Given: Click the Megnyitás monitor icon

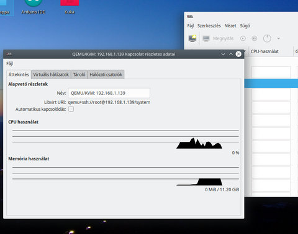Looking at the screenshot, I should [x=206, y=38].
